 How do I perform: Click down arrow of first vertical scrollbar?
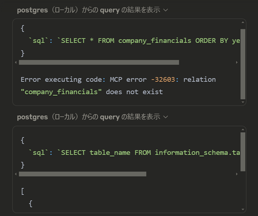(x=243, y=102)
